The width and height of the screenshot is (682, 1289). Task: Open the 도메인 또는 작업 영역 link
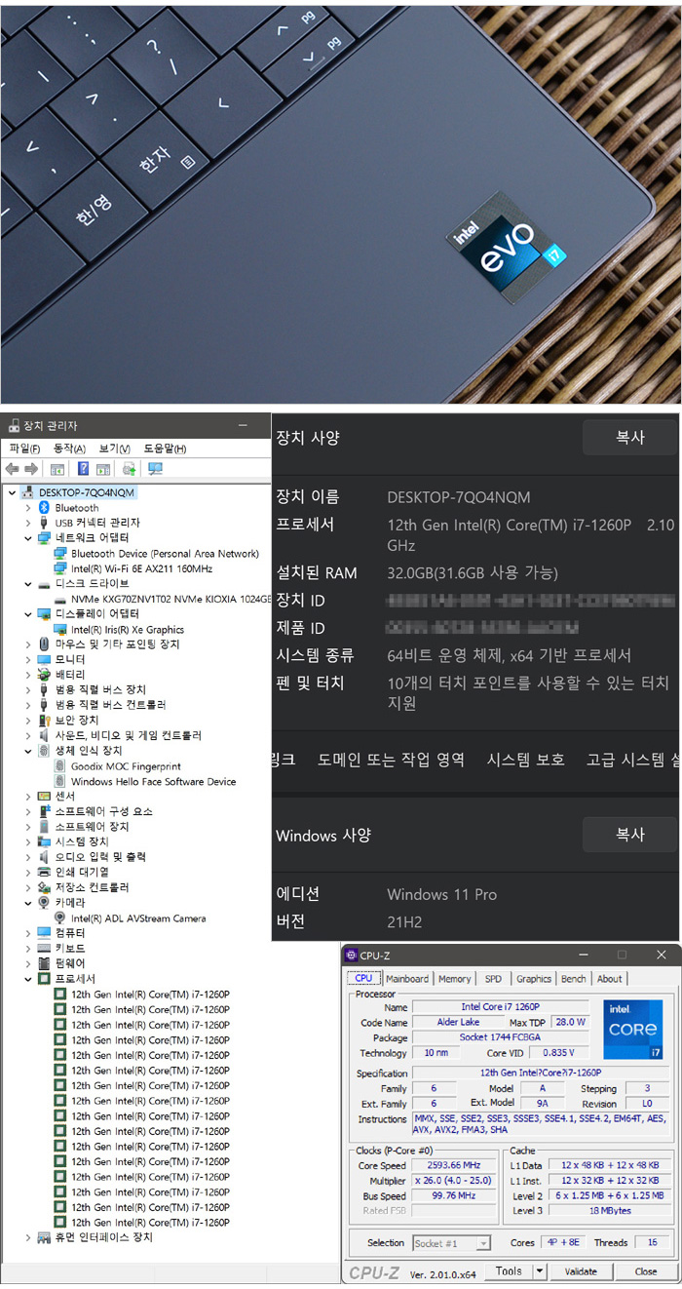(x=392, y=760)
